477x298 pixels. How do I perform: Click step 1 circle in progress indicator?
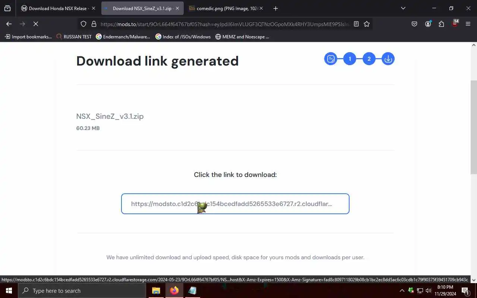click(350, 59)
